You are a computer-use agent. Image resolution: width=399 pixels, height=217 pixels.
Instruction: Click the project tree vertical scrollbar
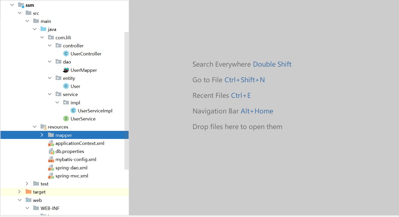pos(127,101)
